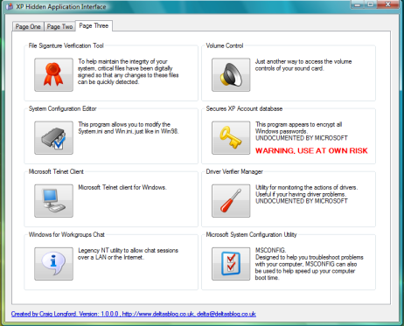Launch MSCONFIG checklist icon button

(231, 264)
